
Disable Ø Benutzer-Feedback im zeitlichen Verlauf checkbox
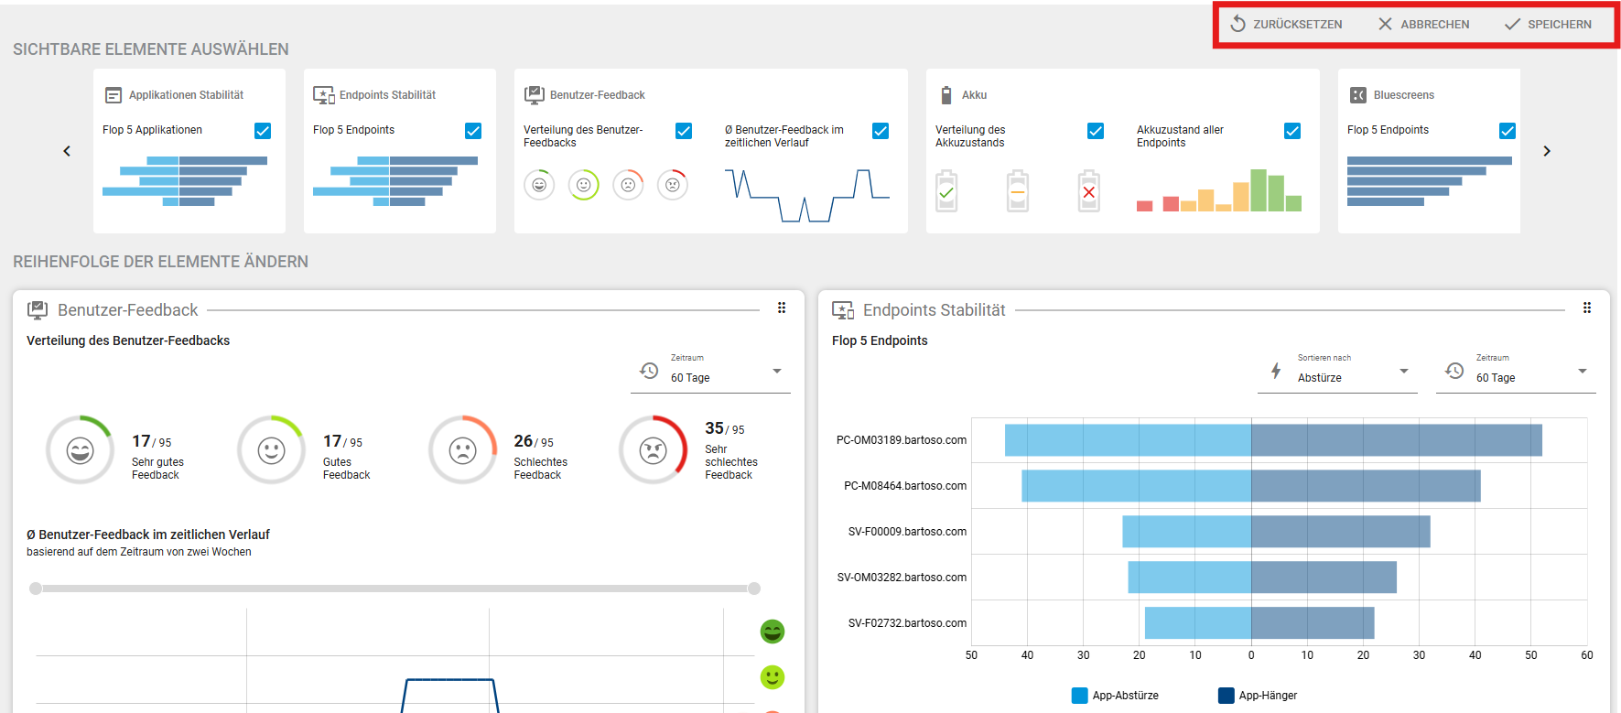(x=881, y=131)
